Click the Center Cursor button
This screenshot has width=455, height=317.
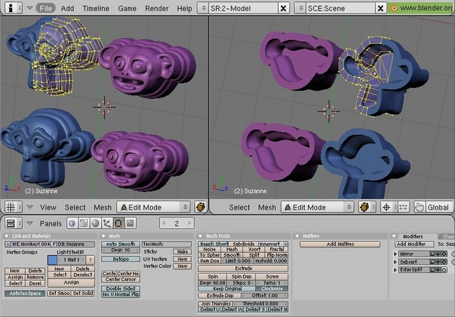coord(121,279)
